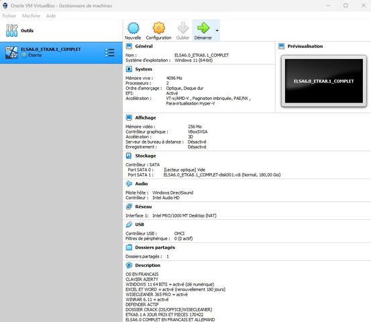371x322 pixels.
Task: Click the DEFENDER ACTIF description line
Action: click(x=142, y=305)
